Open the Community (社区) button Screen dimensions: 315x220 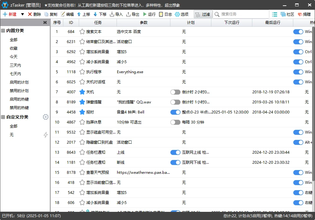287,14
